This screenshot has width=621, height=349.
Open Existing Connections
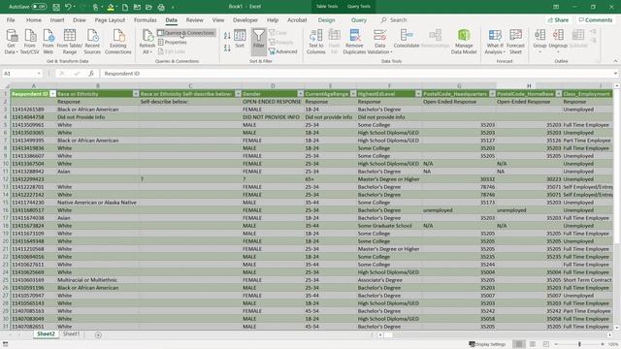pos(118,42)
